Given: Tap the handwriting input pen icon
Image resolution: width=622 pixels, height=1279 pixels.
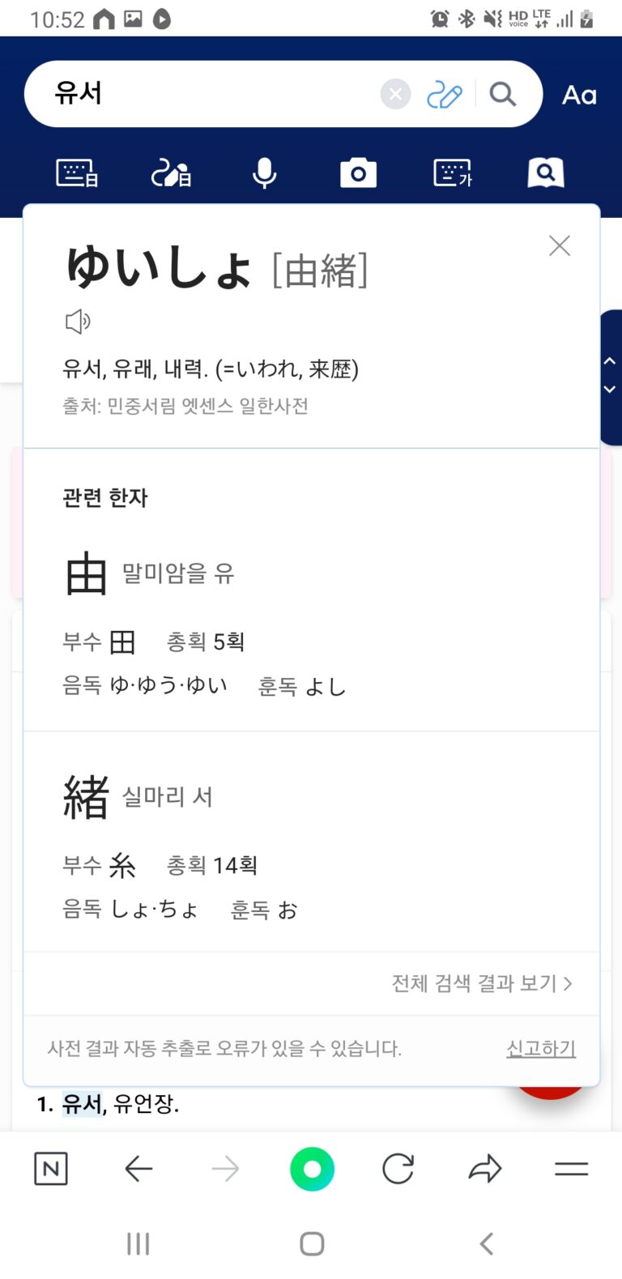Looking at the screenshot, I should pyautogui.click(x=444, y=95).
